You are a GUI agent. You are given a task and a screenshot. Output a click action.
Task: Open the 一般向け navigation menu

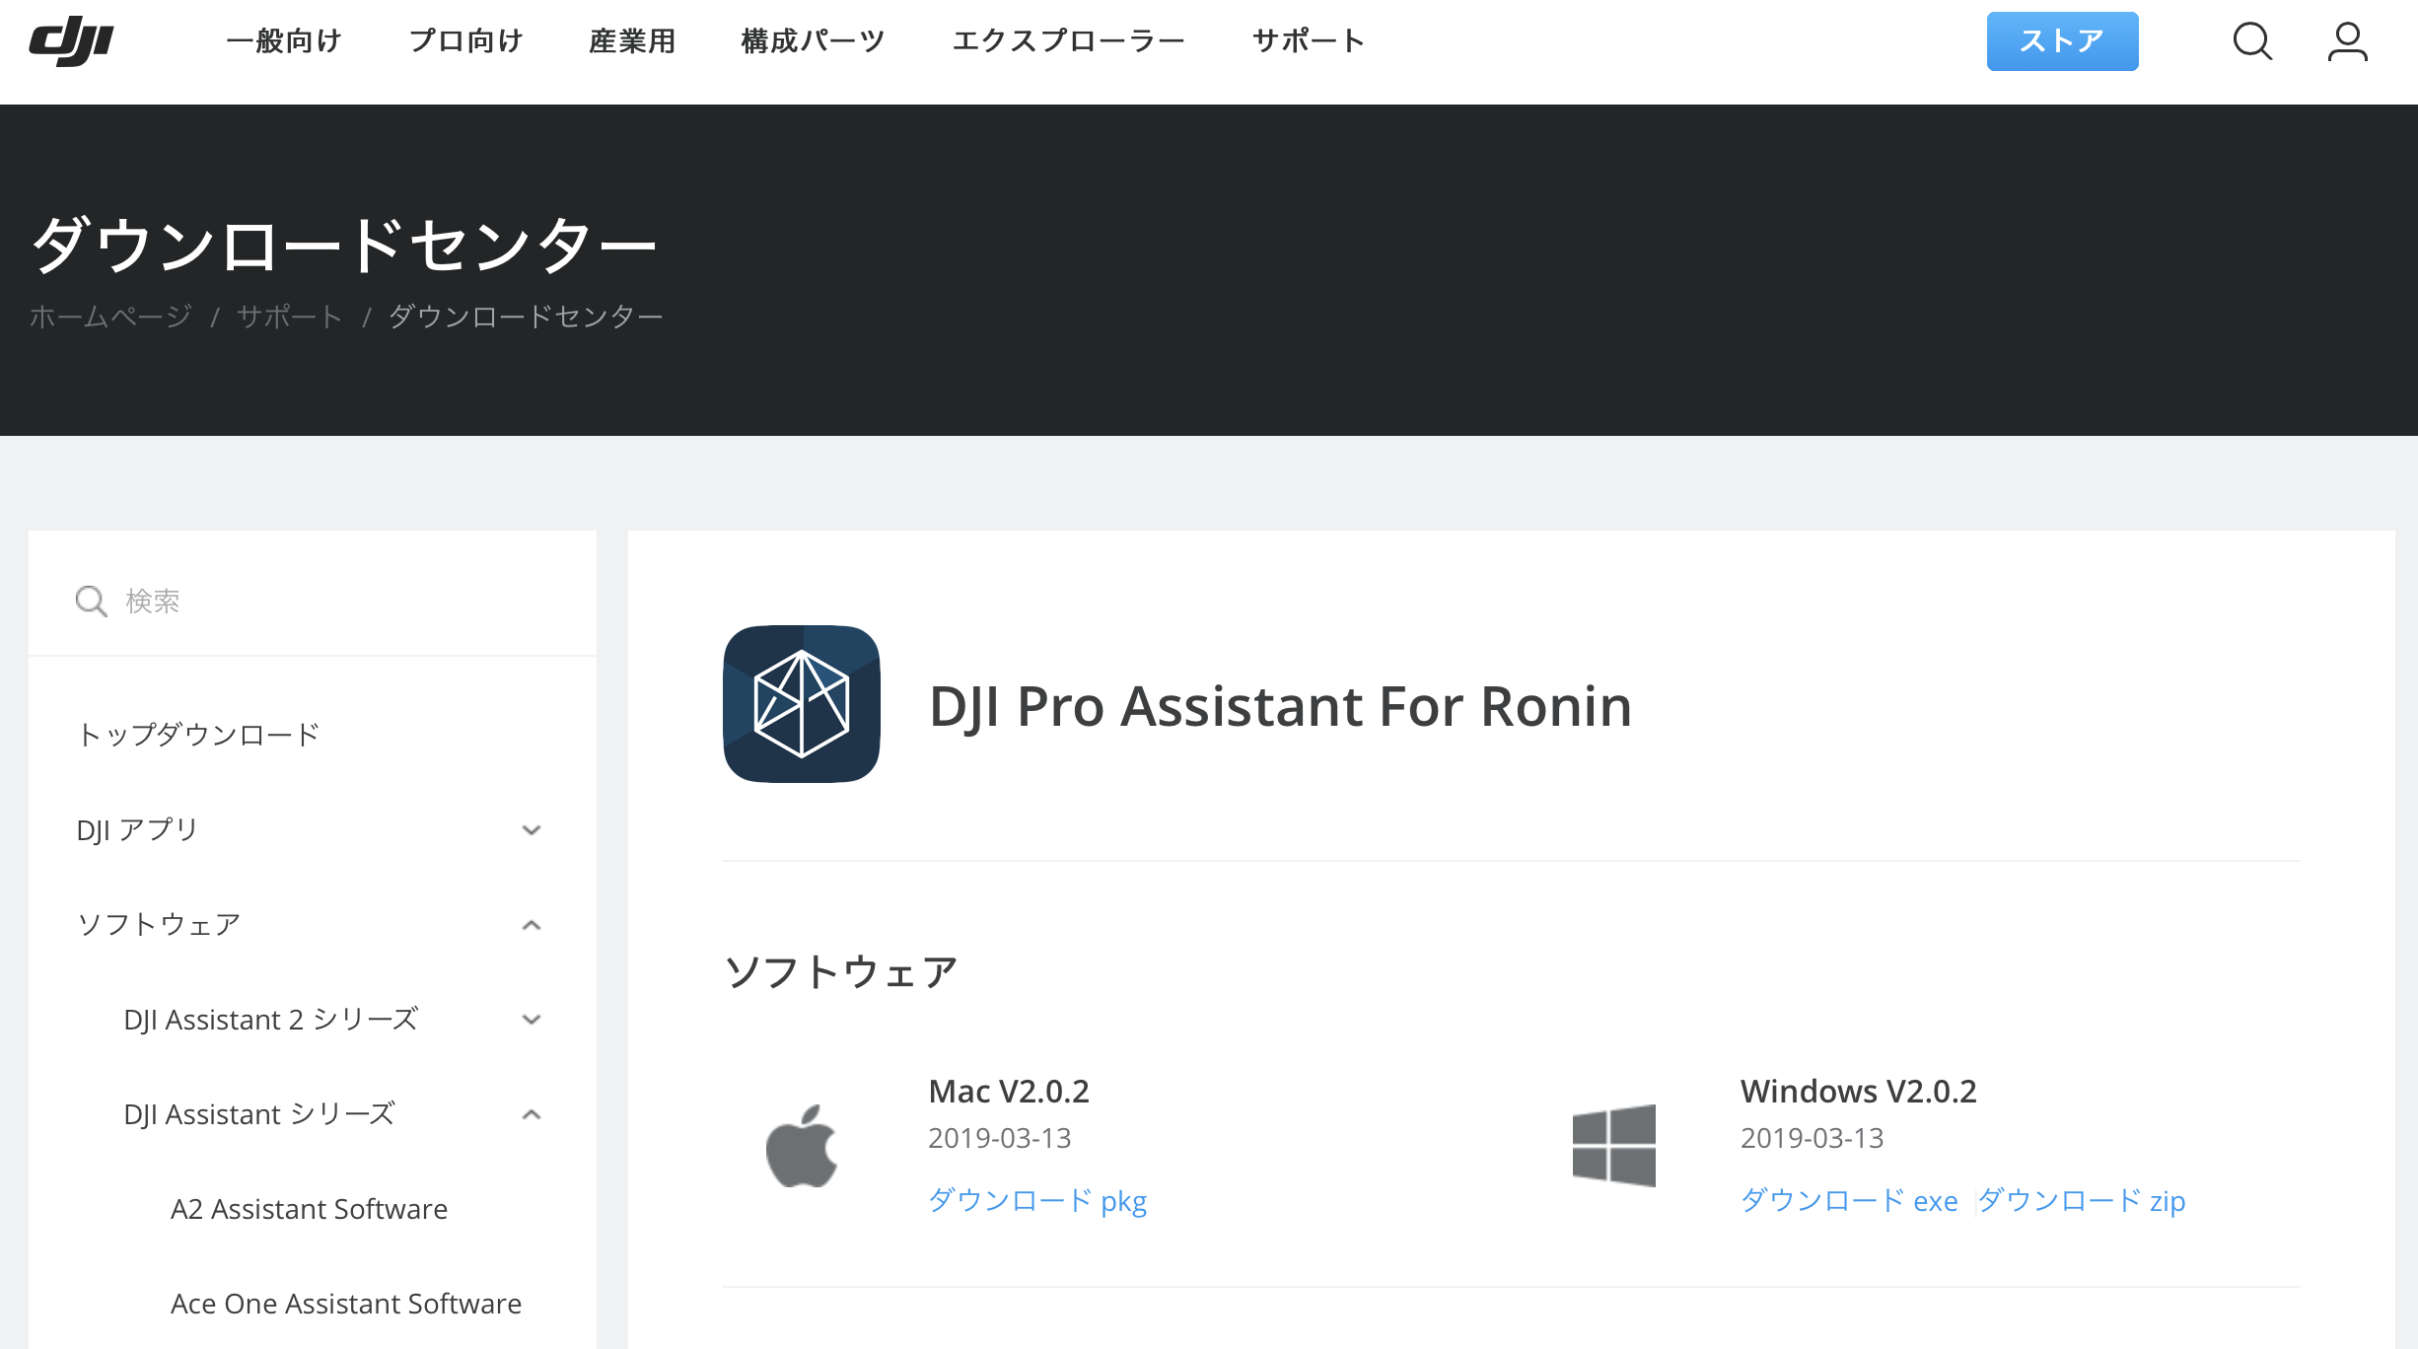coord(284,41)
